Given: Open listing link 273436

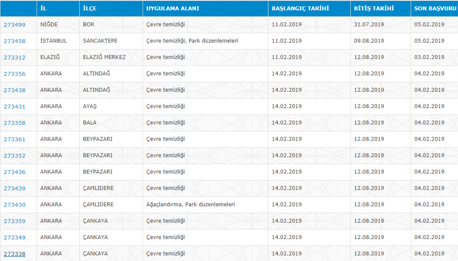Looking at the screenshot, I should click(x=15, y=172).
